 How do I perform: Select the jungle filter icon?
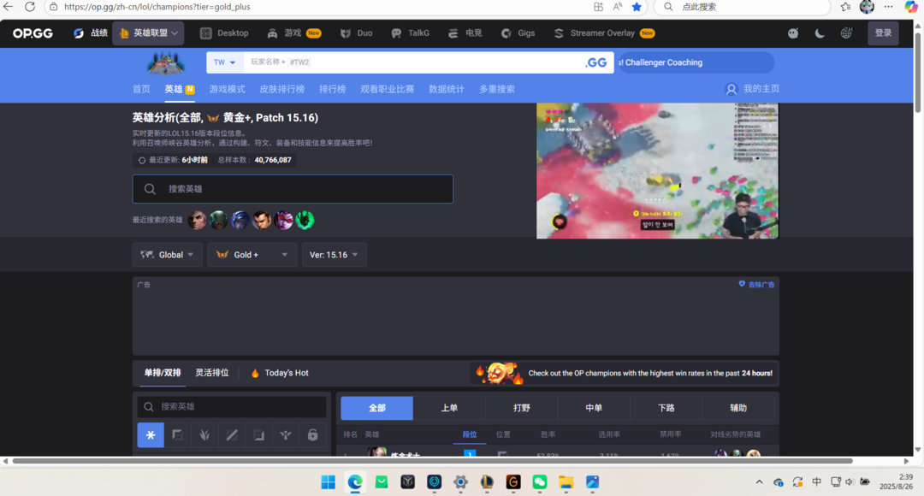pos(204,435)
